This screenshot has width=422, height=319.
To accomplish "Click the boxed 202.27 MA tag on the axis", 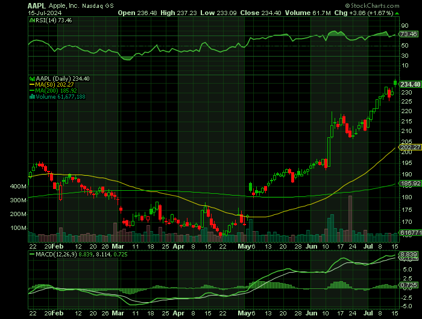I will tap(411, 147).
